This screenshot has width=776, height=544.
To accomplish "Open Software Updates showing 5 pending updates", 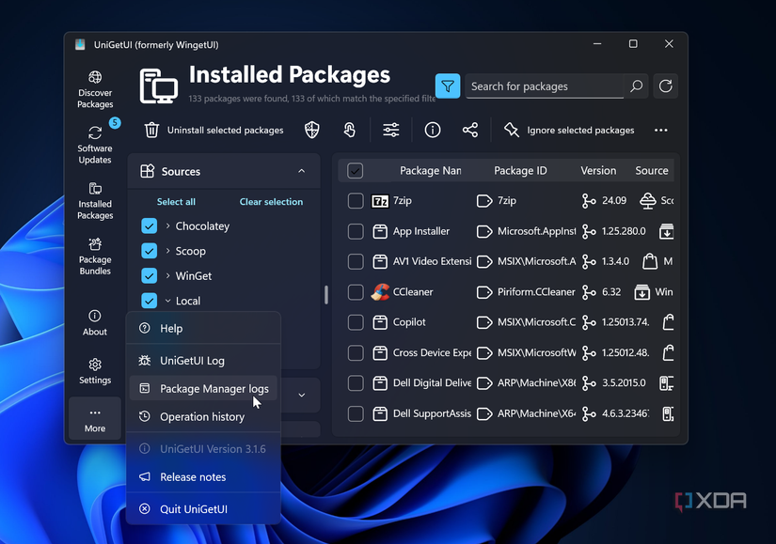I will pyautogui.click(x=94, y=144).
